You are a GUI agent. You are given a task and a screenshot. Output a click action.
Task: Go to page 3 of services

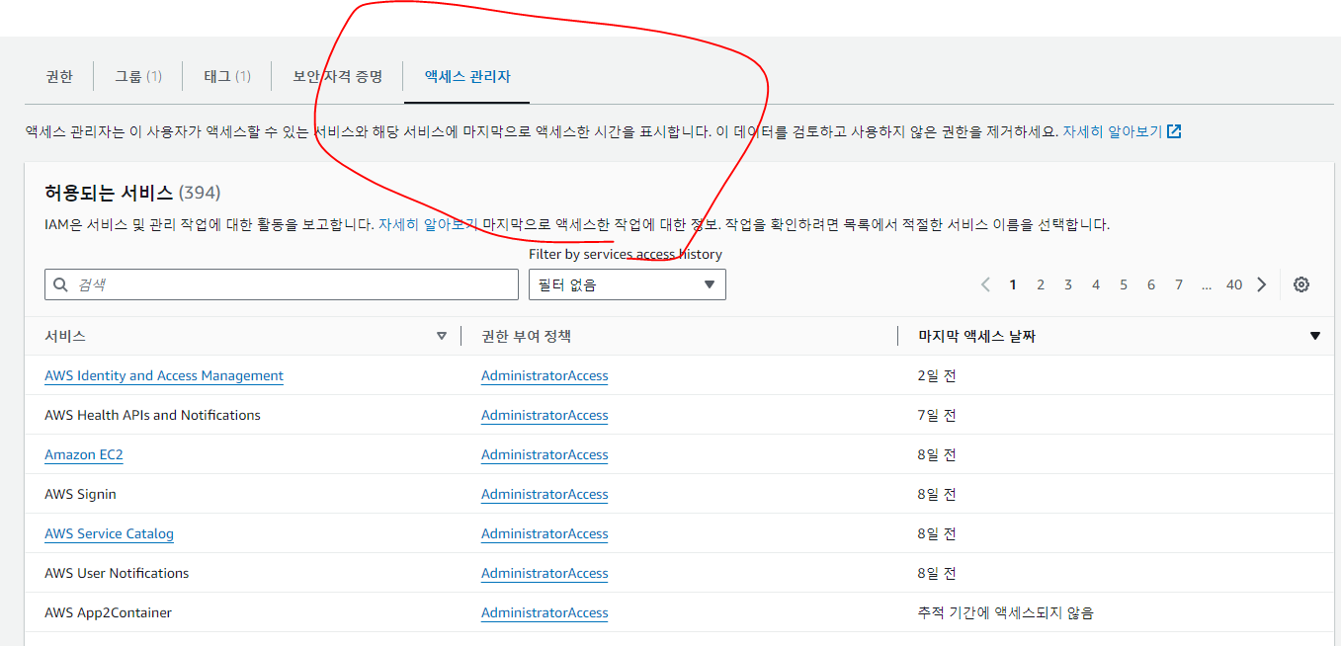tap(1068, 284)
